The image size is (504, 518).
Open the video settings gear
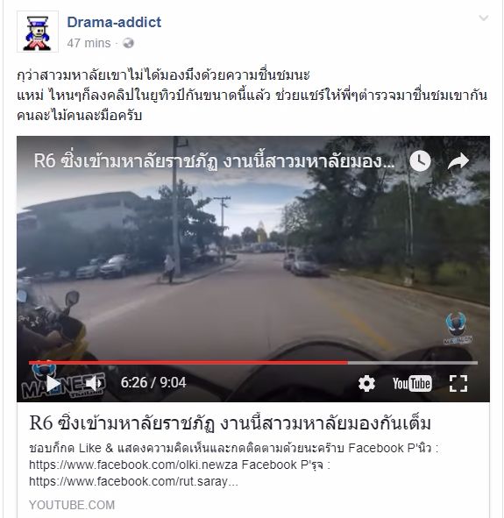tap(366, 384)
